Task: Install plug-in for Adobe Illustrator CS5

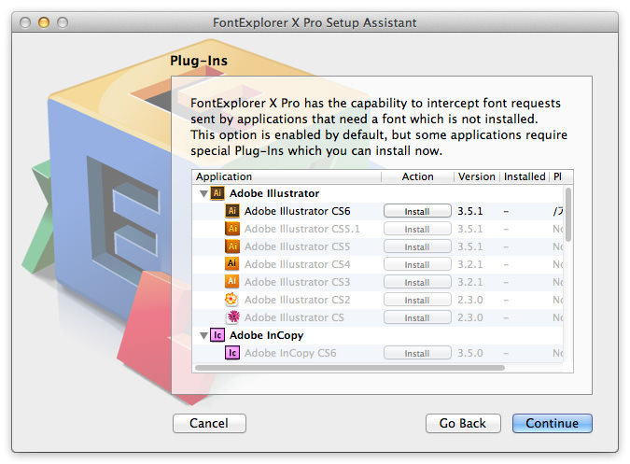Action: click(417, 246)
